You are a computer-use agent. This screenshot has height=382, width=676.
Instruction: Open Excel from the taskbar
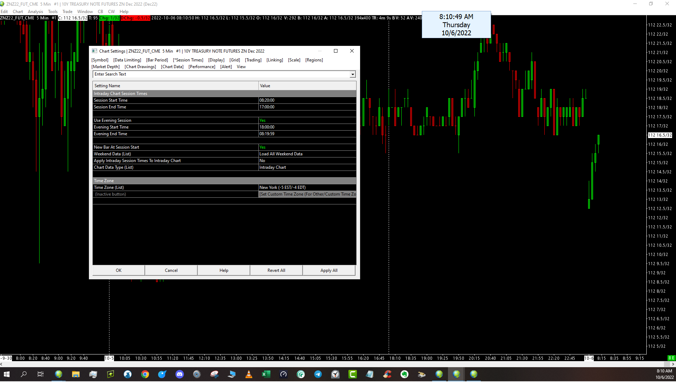tap(266, 374)
